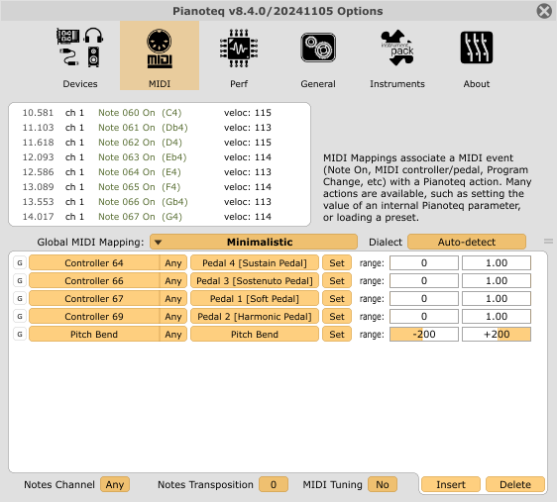This screenshot has width=557, height=502.
Task: Toggle the G flag for Controller 64
Action: (x=20, y=263)
